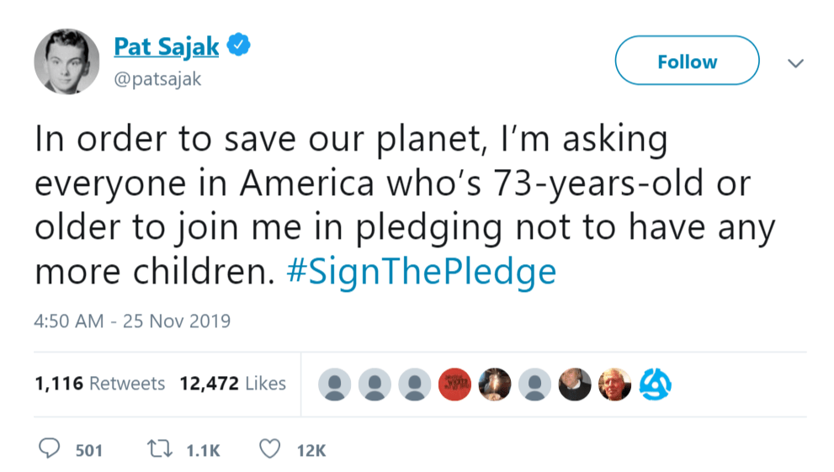Expand the tweet options chevron
The image size is (834, 472).
[x=795, y=63]
